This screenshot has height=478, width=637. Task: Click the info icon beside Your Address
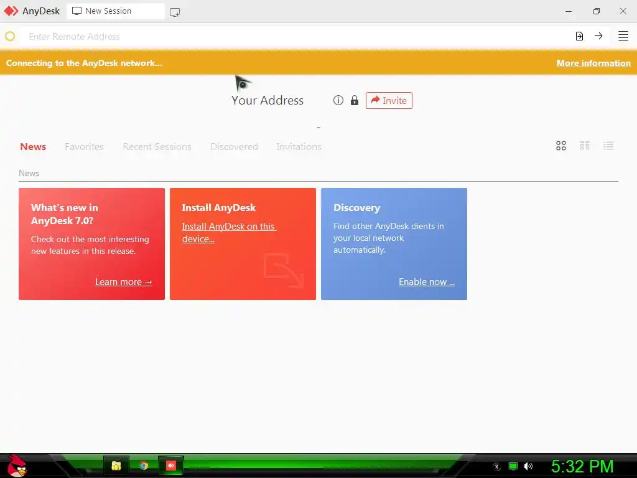click(338, 100)
